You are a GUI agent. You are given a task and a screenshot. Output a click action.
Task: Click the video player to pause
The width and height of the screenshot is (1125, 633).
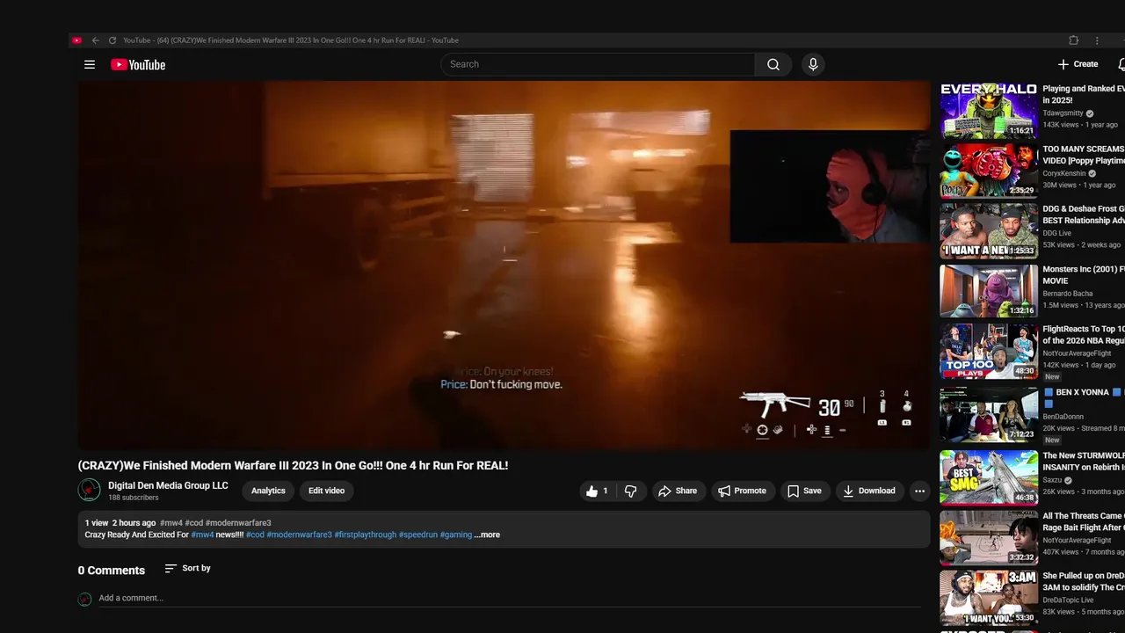504,266
